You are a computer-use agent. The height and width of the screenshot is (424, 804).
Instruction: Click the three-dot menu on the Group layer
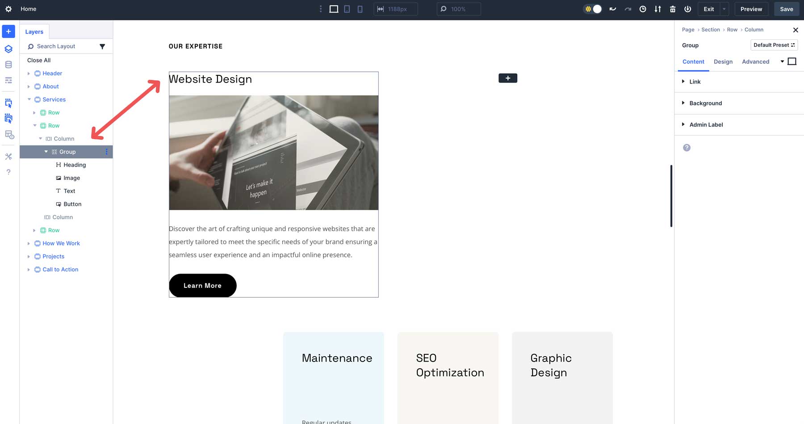pyautogui.click(x=106, y=151)
